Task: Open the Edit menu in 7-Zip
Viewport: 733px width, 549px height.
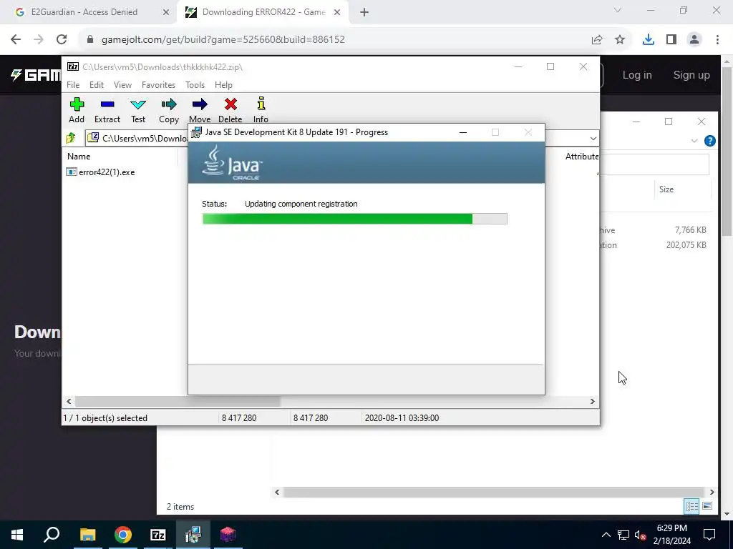Action: pos(97,85)
